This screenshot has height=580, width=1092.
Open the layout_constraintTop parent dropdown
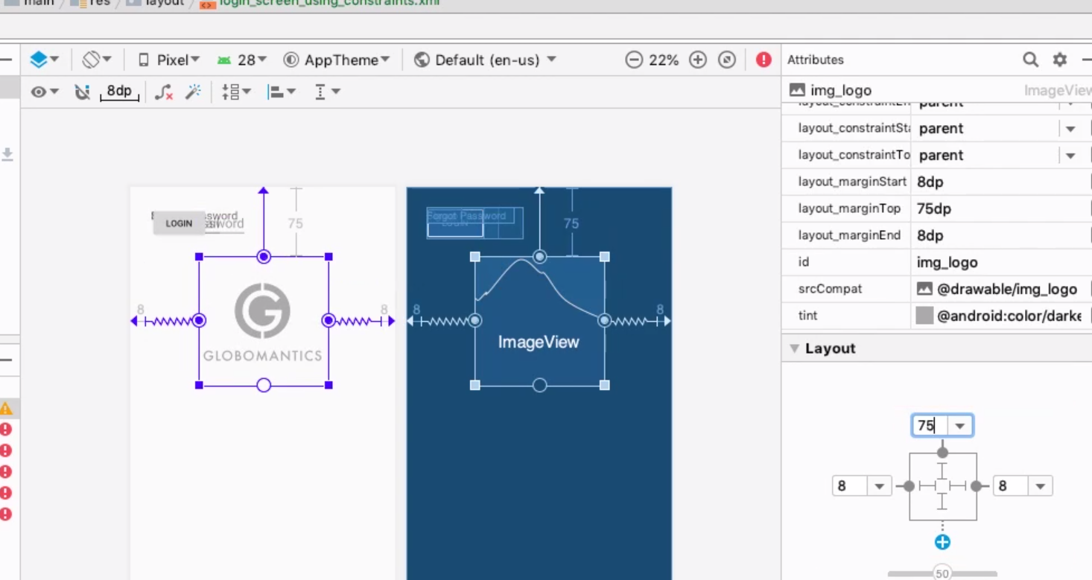[1070, 156]
